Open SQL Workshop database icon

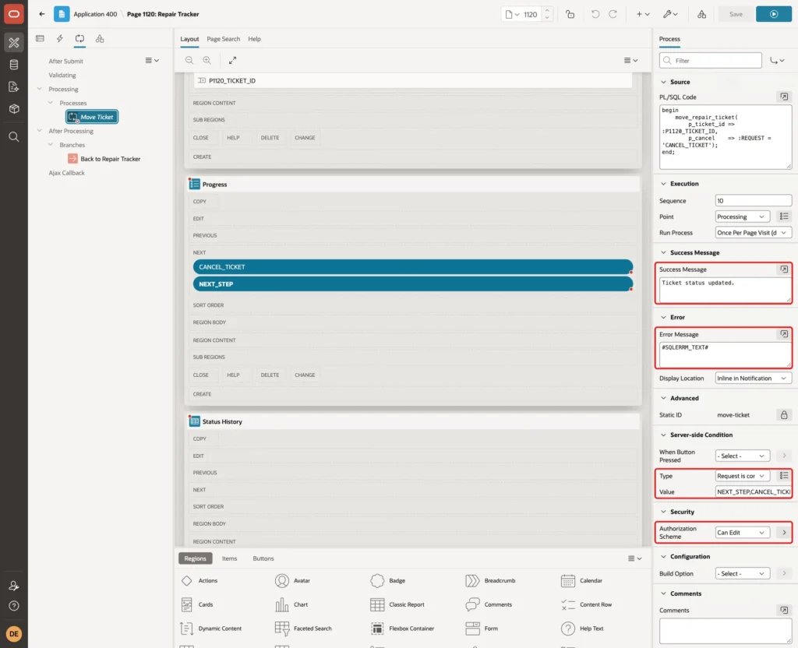pos(14,65)
